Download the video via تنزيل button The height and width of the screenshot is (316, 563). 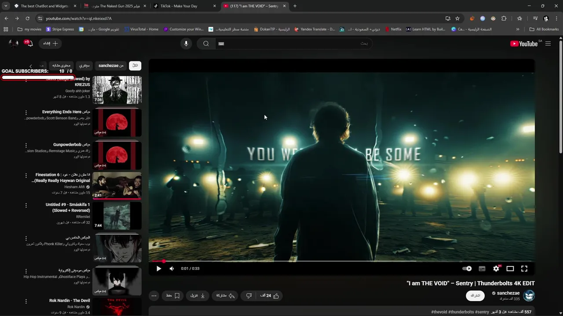(197, 296)
